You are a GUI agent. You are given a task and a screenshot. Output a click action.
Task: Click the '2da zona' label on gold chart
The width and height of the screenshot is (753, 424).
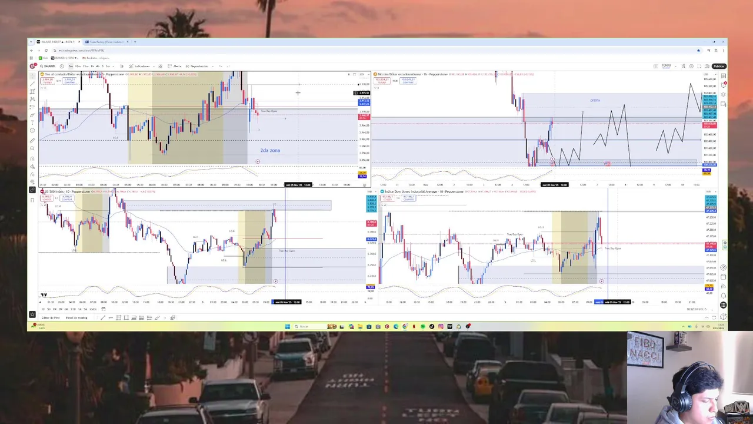coord(270,150)
